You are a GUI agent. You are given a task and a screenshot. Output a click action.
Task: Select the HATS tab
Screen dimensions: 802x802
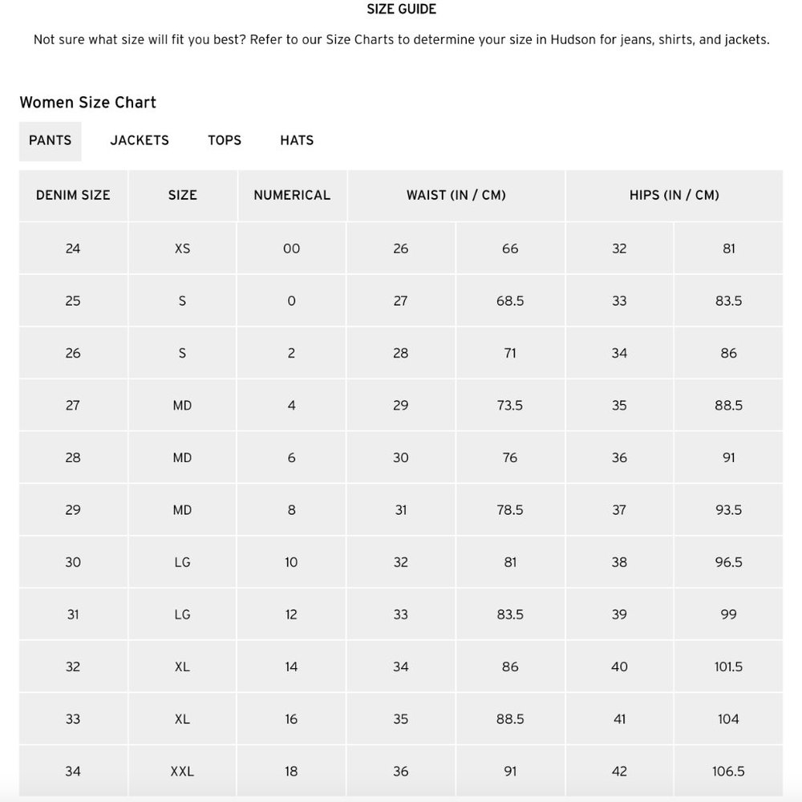297,140
